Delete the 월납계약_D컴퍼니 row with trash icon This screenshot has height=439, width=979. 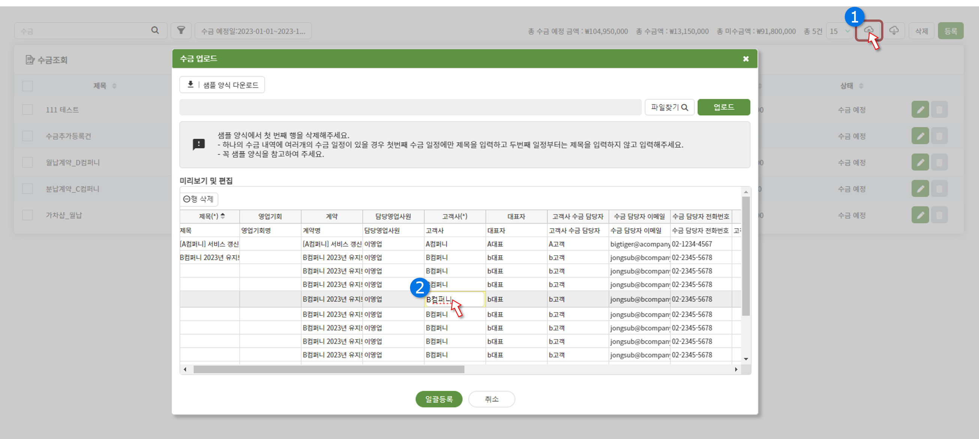(939, 162)
